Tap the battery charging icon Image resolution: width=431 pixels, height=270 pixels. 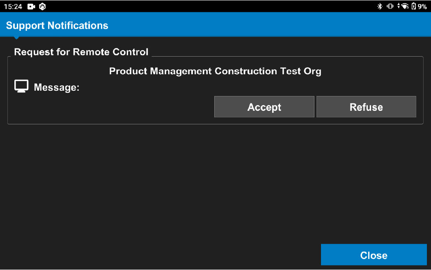(414, 6)
